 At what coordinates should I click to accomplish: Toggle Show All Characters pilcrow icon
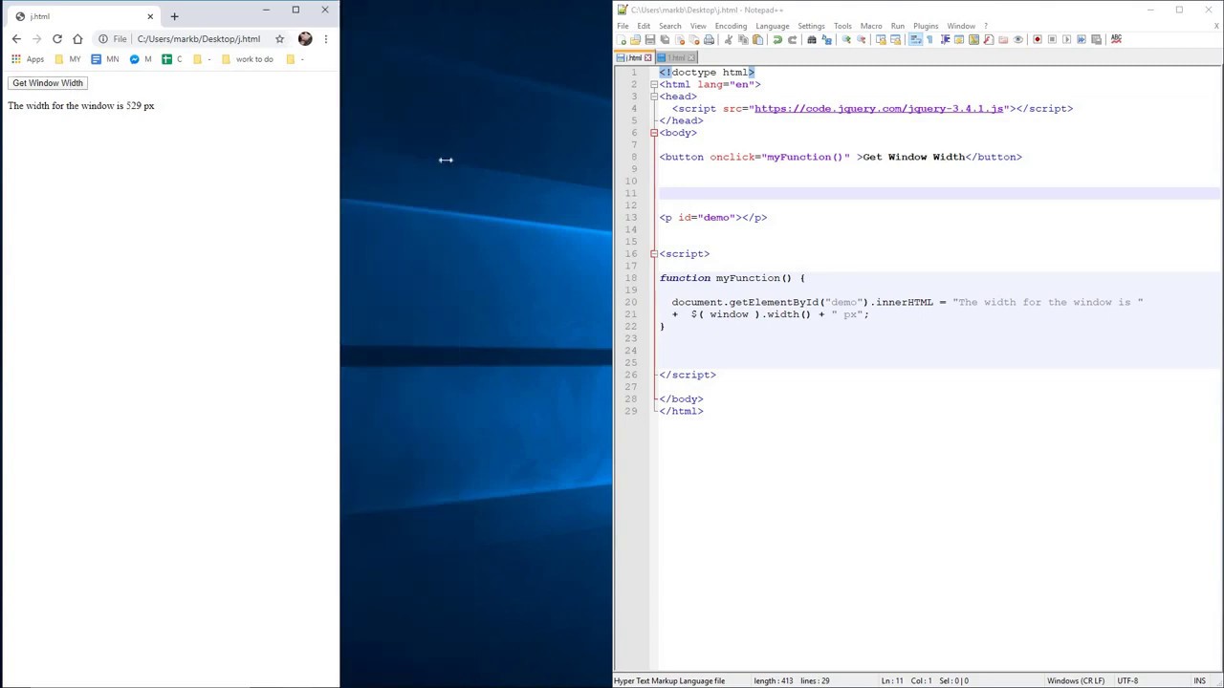[929, 39]
